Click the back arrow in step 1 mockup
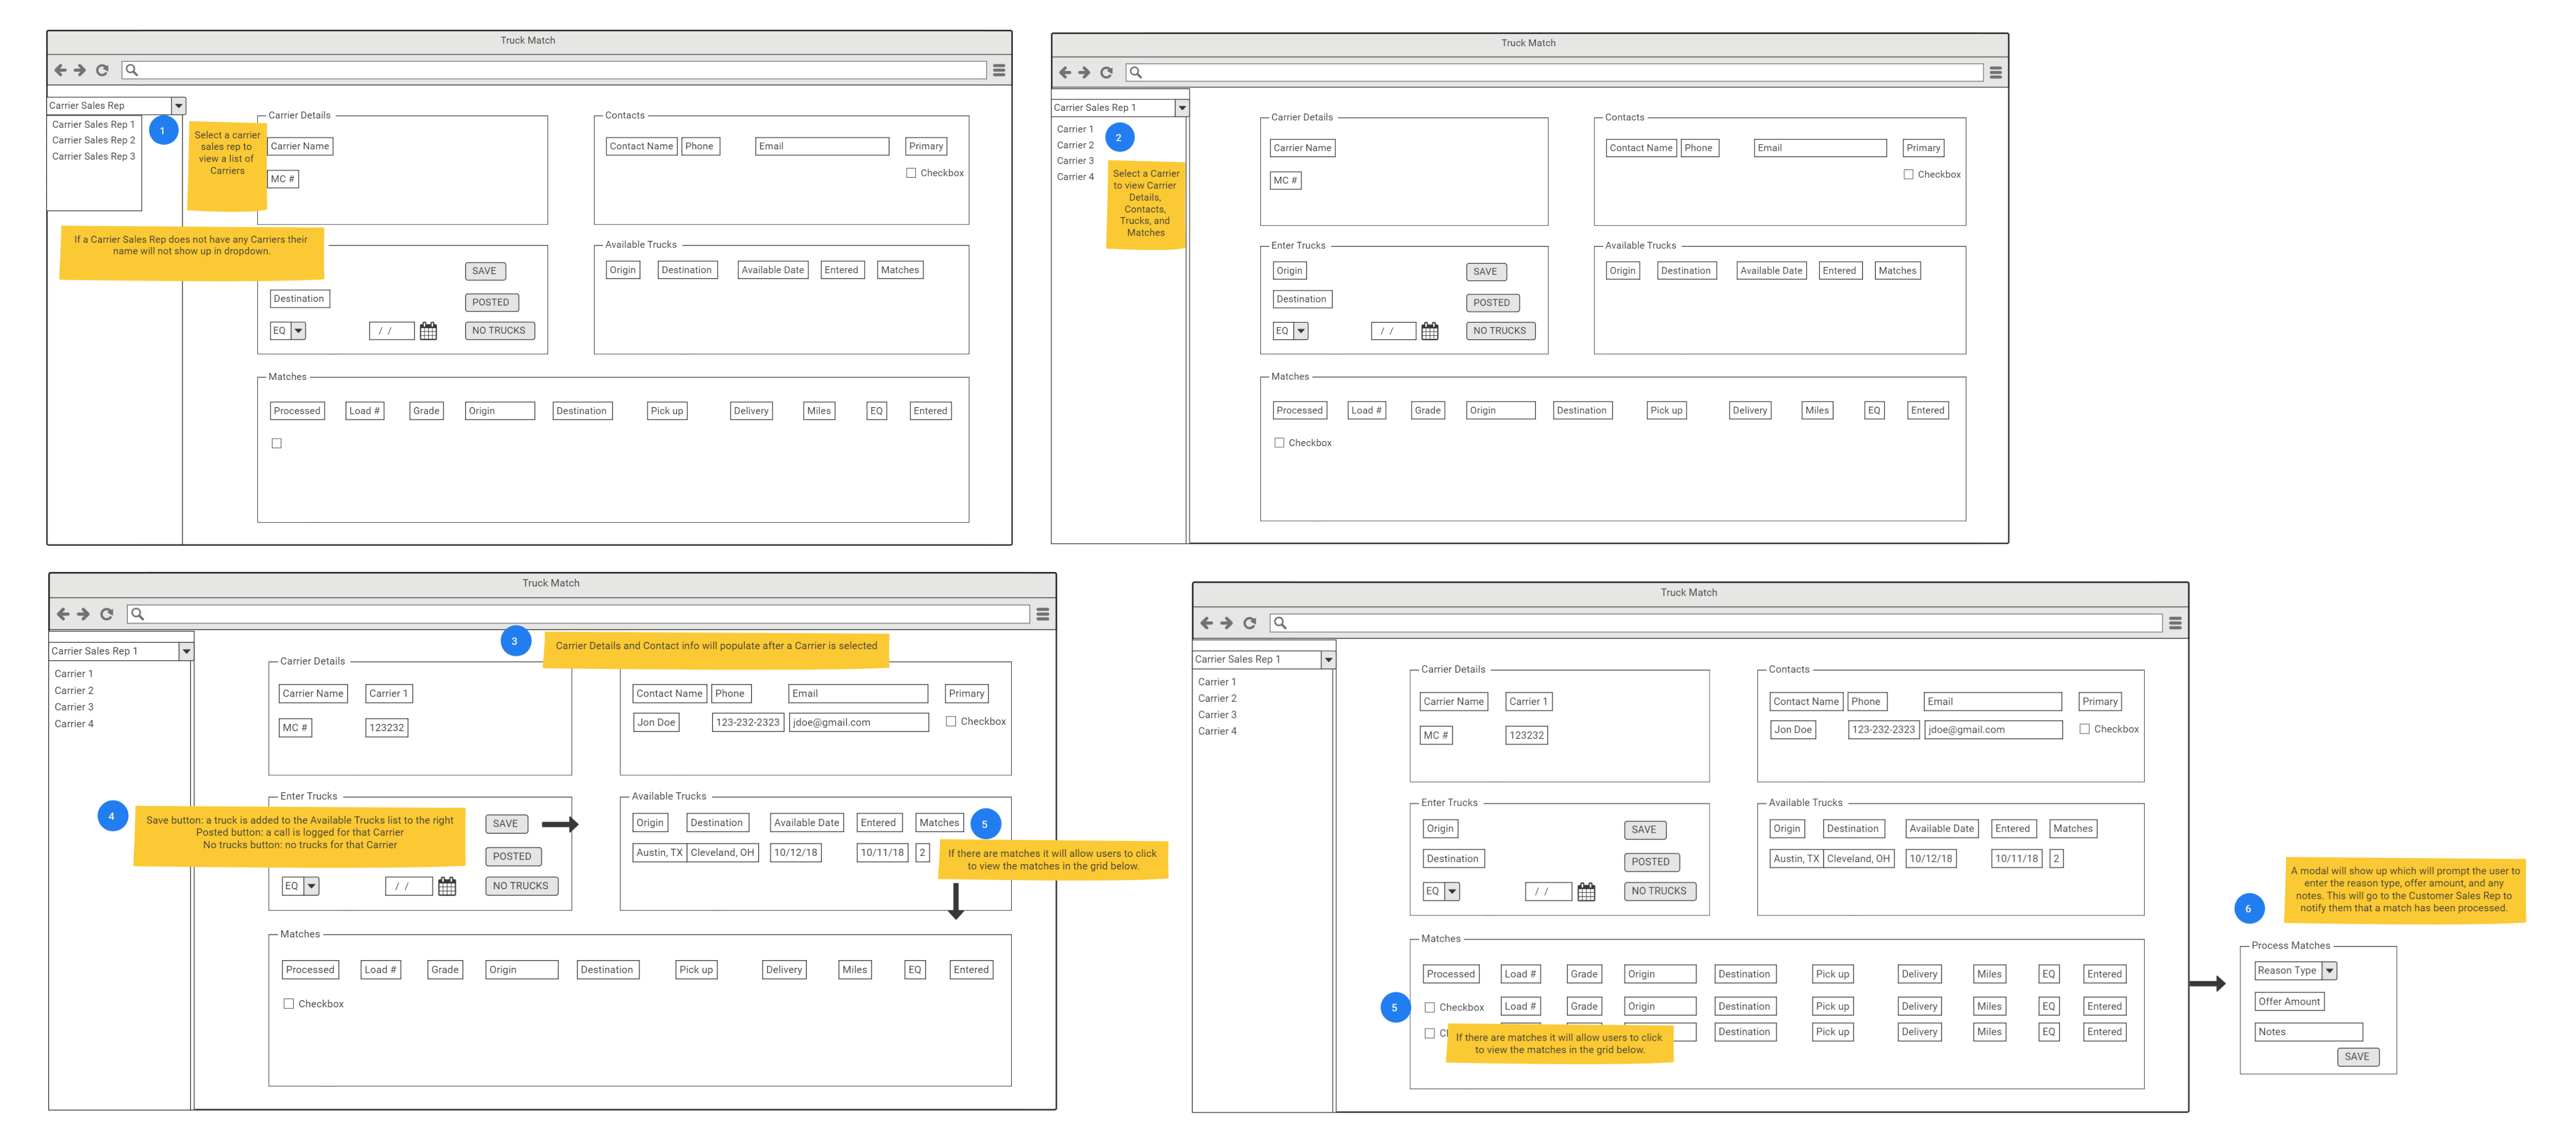The image size is (2576, 1148). click(x=60, y=70)
